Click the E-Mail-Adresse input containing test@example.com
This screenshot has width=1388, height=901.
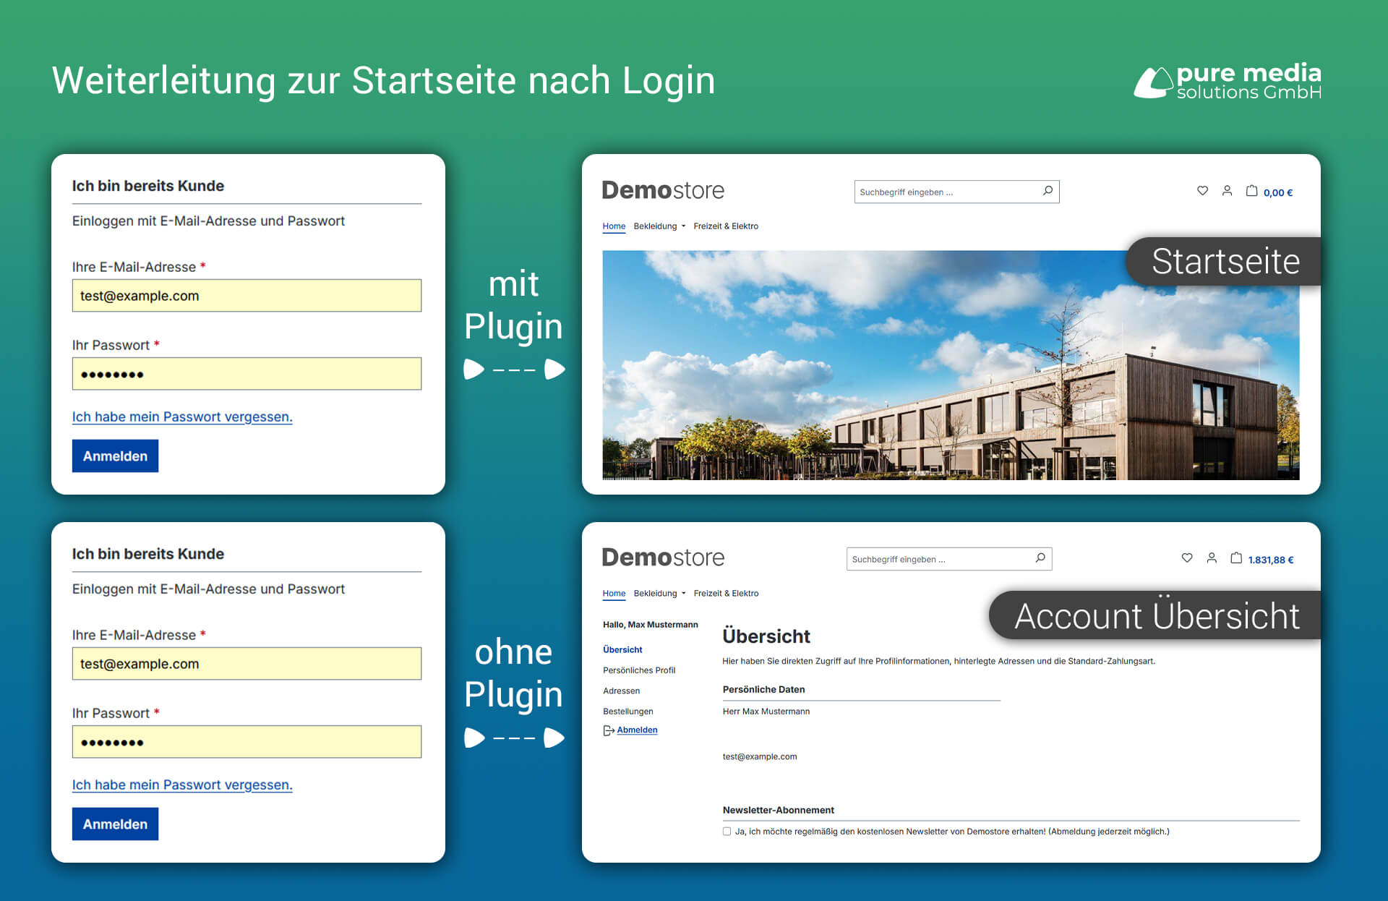(247, 295)
